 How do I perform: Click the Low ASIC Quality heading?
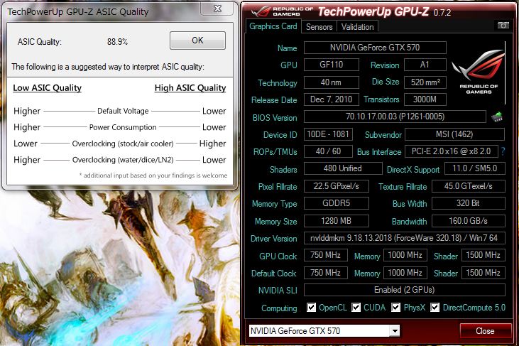click(x=47, y=87)
